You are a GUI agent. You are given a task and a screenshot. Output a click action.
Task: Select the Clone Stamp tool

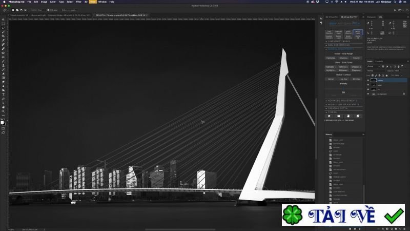(x=3, y=66)
